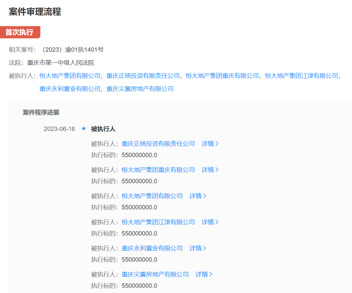Expand 详情 next to 重庆正扬投资有限责任公司
The height and width of the screenshot is (293, 352).
pyautogui.click(x=210, y=144)
